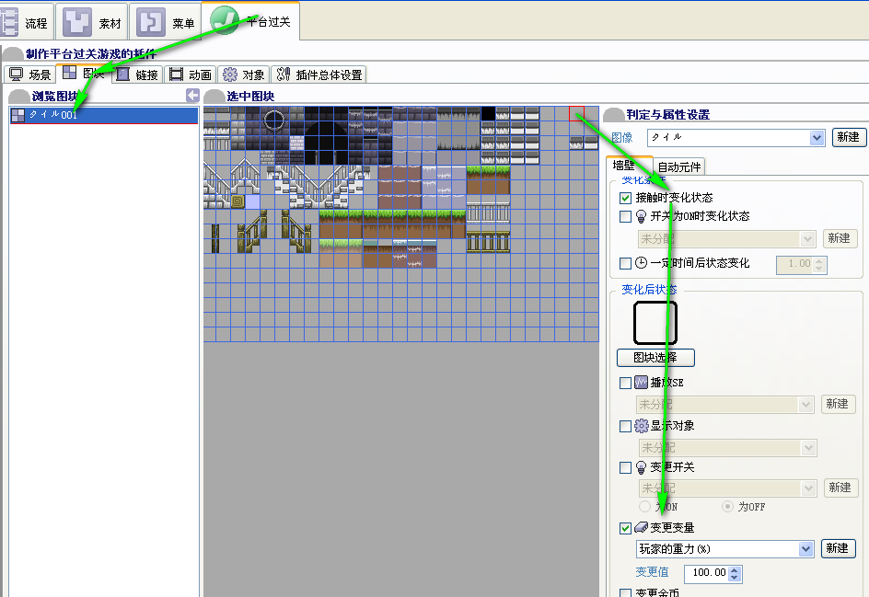The image size is (869, 597).
Task: Click the lightbulb icon beside 开关为ON时变化状态
Action: coord(641,216)
